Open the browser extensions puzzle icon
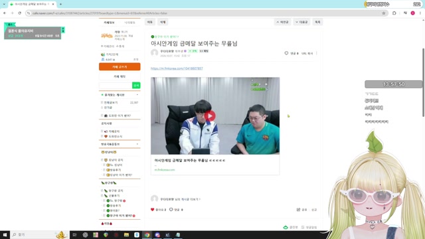Screen dimensions: 425x239 (x=394, y=13)
